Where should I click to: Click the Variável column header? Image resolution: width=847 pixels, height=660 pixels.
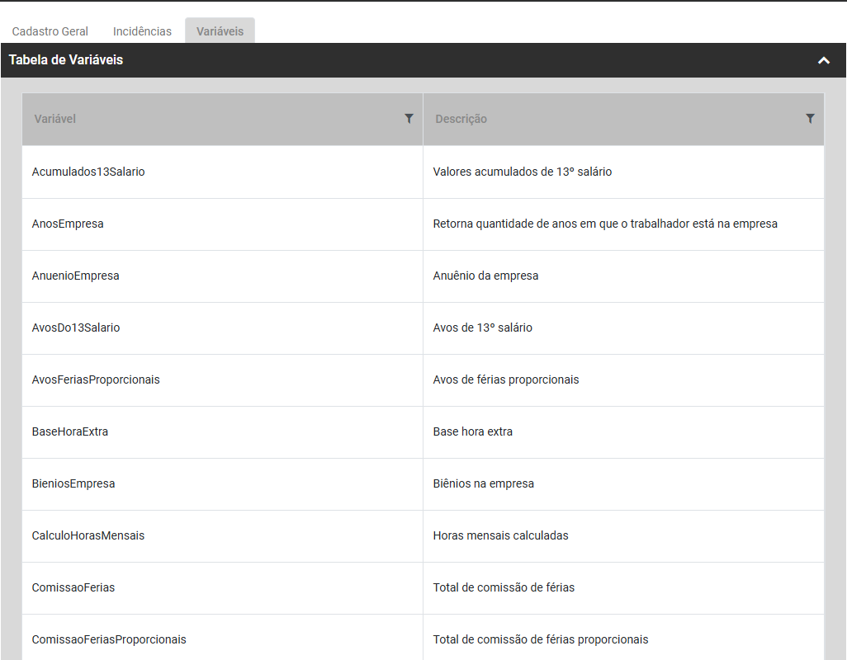click(x=55, y=119)
